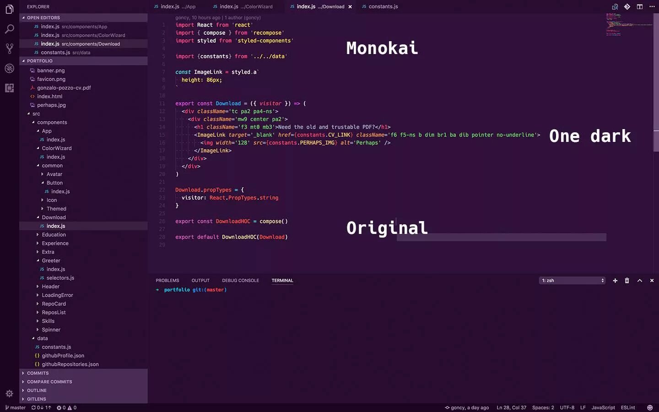Close the terminal panel
The height and width of the screenshot is (412, 659).
coord(652,281)
